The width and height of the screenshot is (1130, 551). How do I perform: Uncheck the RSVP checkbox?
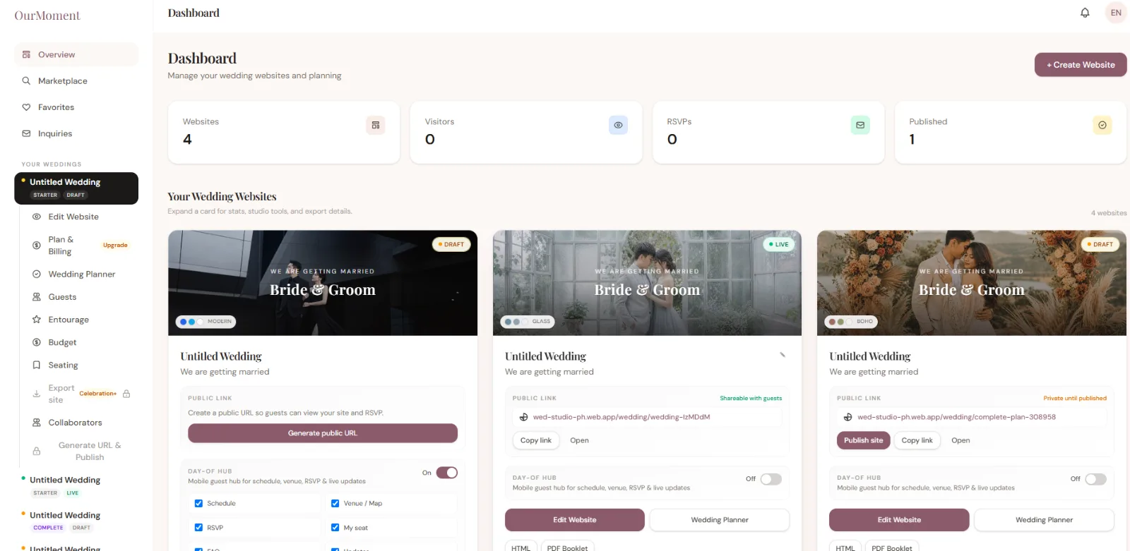pyautogui.click(x=198, y=528)
